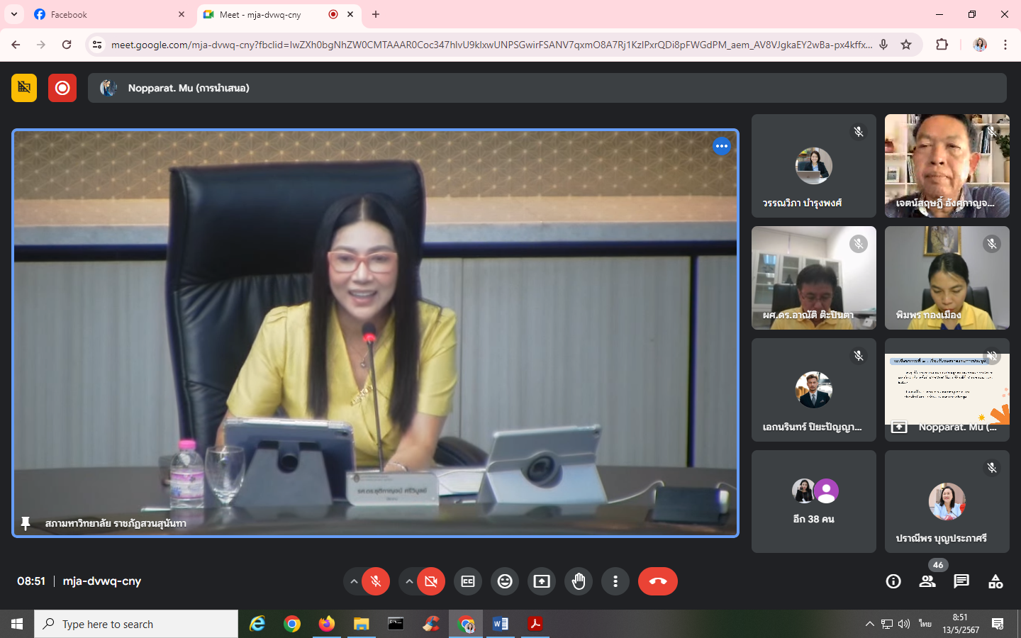Raise hand in the meeting
The image size is (1021, 638).
click(579, 581)
